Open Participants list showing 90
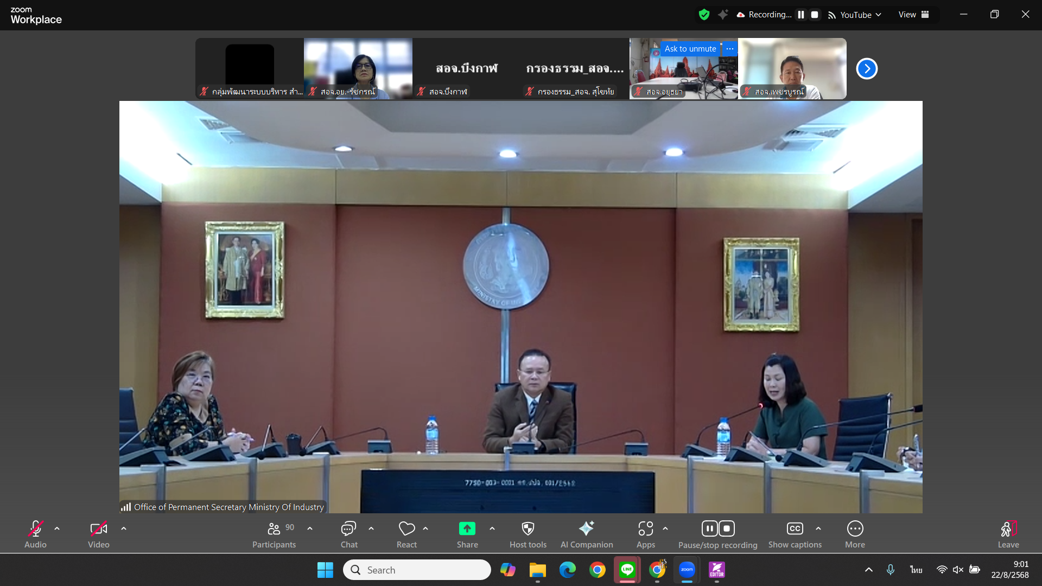1042x586 pixels. [275, 529]
